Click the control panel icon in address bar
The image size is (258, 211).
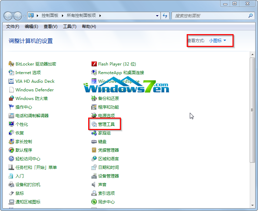click(31, 16)
